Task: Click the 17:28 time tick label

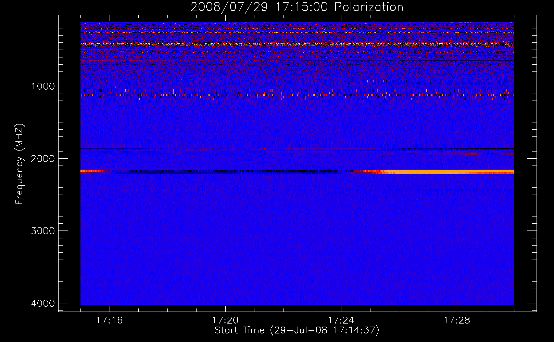Action: [x=457, y=320]
